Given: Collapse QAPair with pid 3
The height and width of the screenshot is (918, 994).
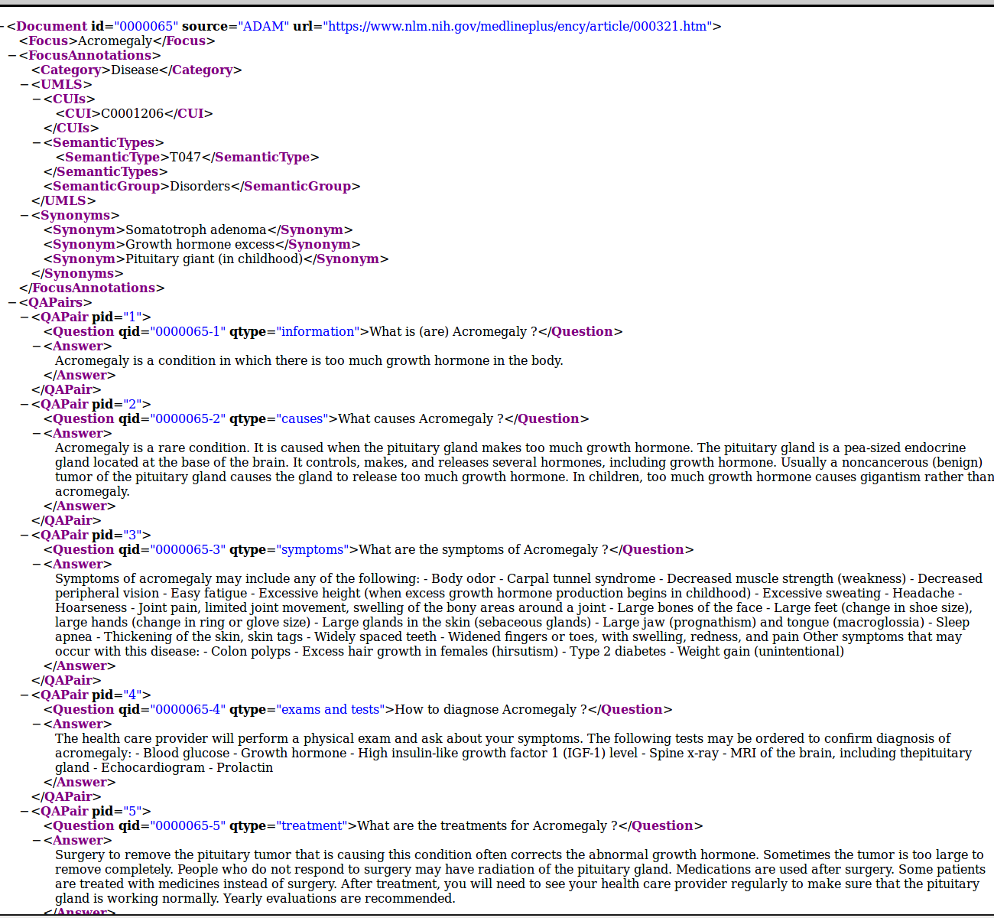Looking at the screenshot, I should point(24,535).
